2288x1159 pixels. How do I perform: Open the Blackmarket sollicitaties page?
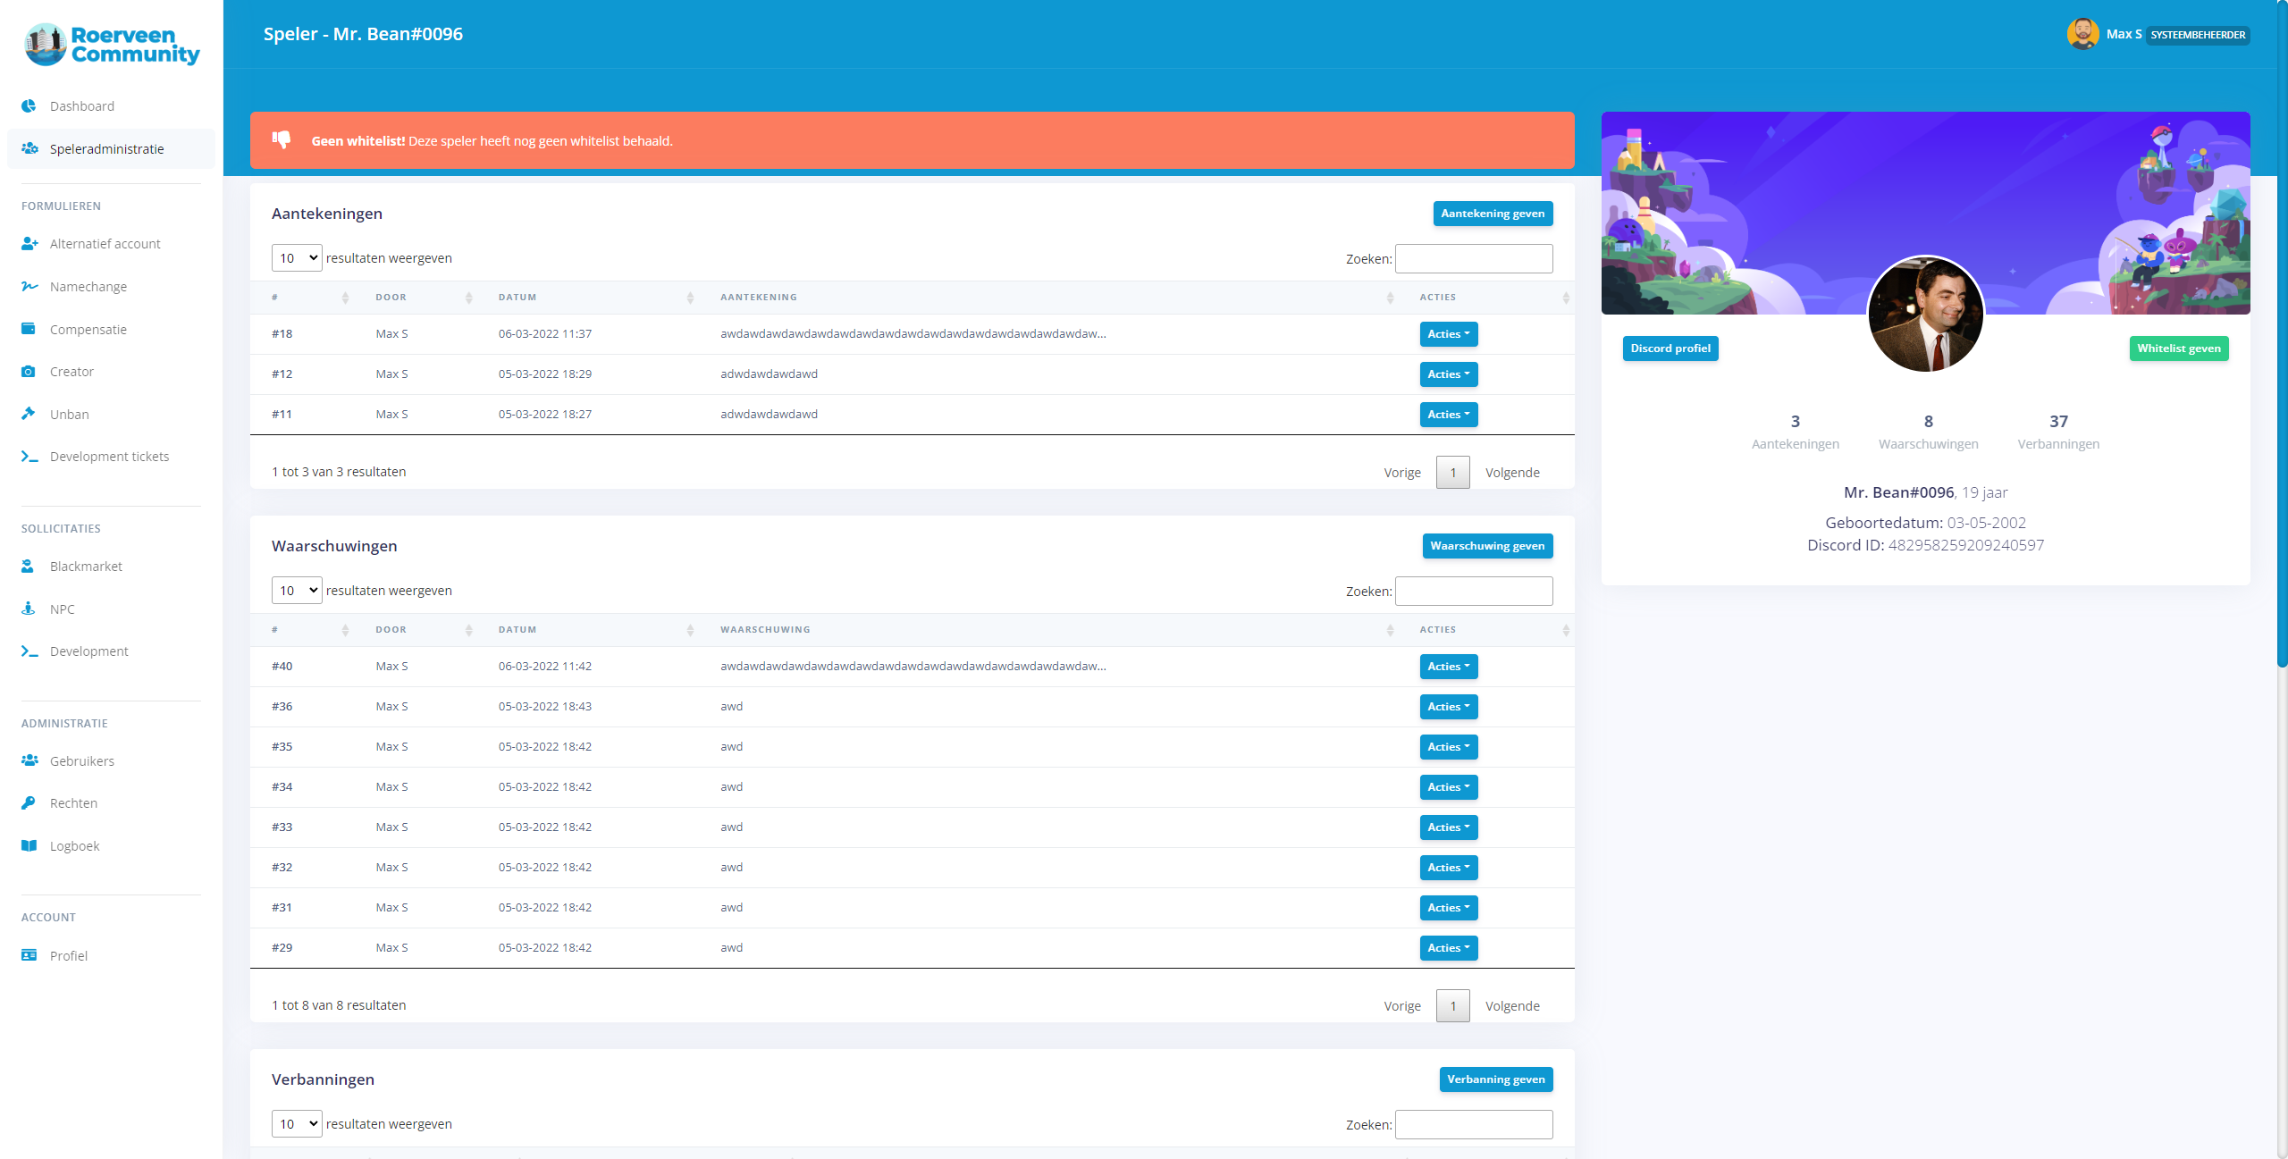pos(86,567)
